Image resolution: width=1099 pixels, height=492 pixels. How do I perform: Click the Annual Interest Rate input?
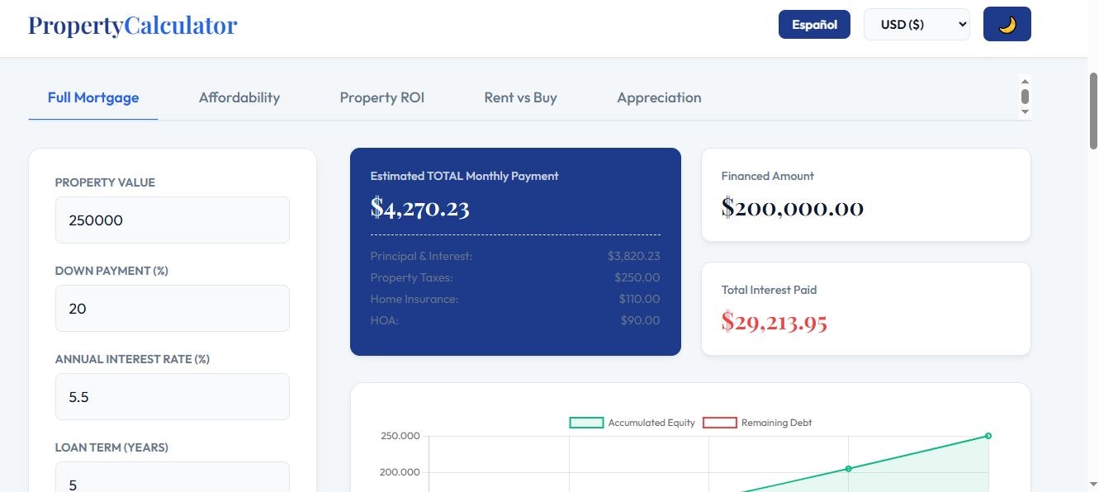(x=172, y=396)
